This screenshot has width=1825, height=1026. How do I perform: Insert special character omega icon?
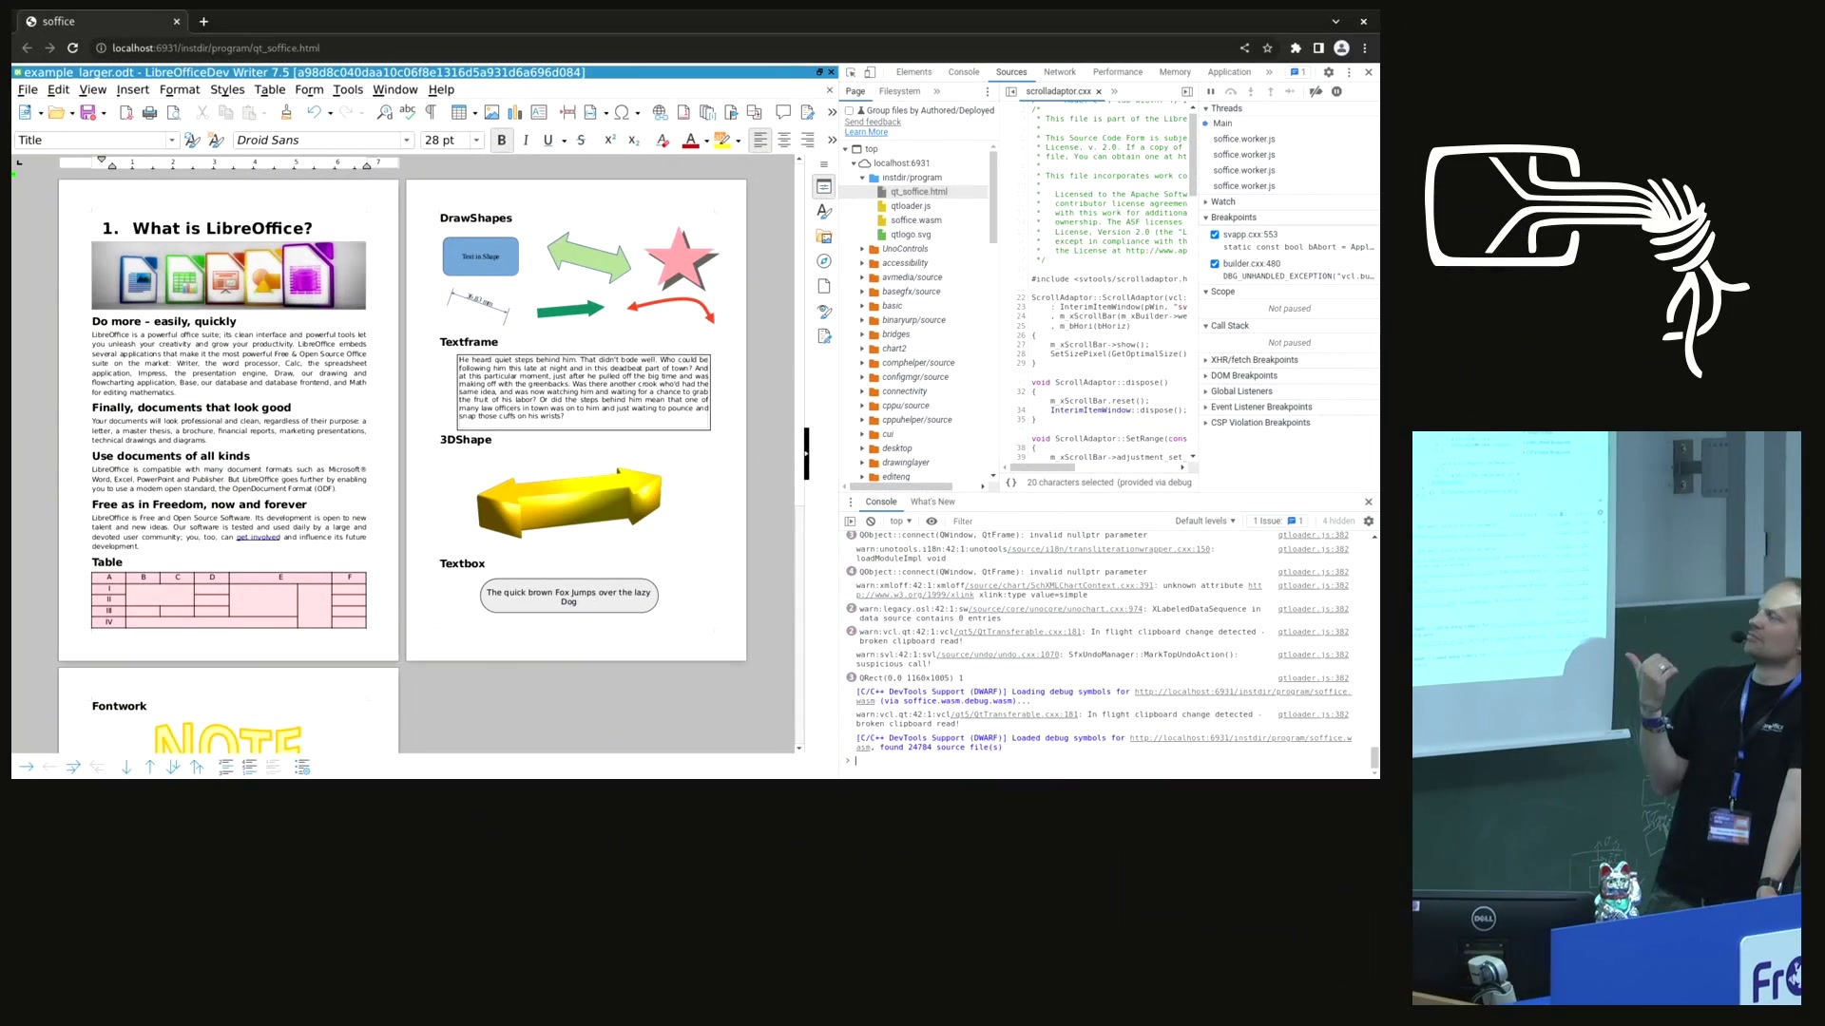tap(622, 113)
